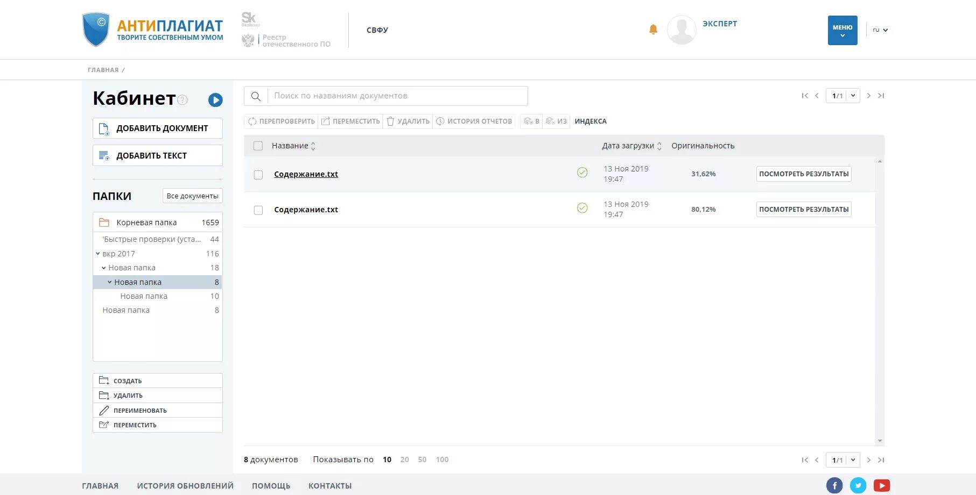View results for the 80,12% document
Screen dimensions: 976x495
coord(804,210)
